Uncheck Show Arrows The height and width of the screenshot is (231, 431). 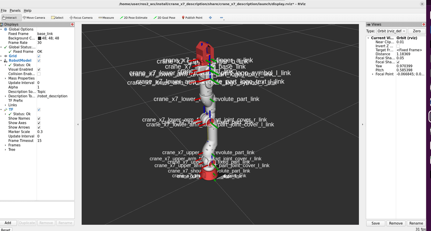[39, 128]
